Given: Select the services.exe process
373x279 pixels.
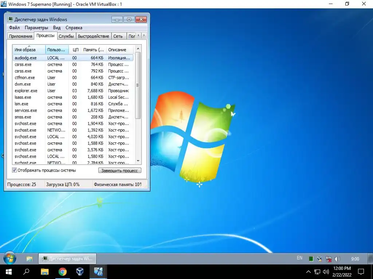Looking at the screenshot, I should pyautogui.click(x=73, y=110).
